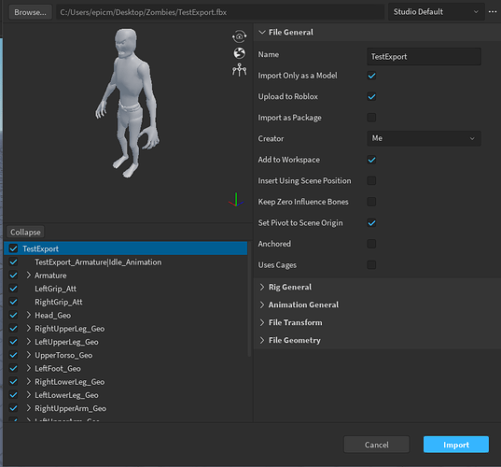The image size is (501, 467).
Task: Expand the RightLowerLeg_Geo tree node
Action: pos(29,382)
